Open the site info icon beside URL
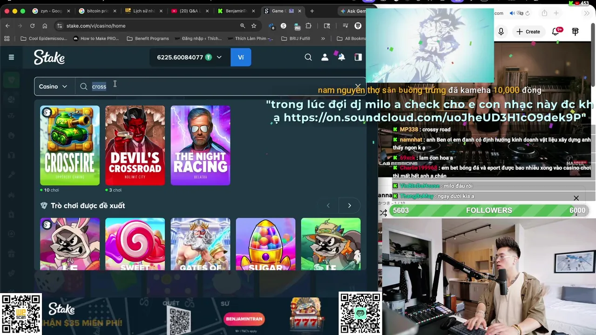 pos(59,26)
